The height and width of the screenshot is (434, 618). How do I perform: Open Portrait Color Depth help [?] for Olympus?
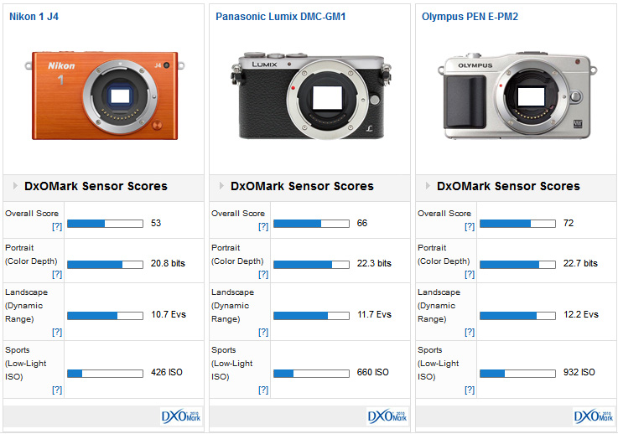[470, 274]
